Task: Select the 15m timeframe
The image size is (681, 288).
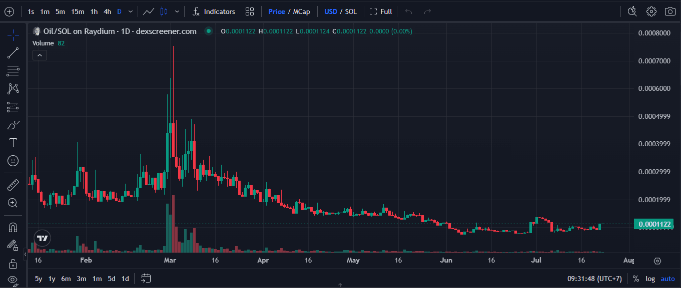Action: pos(78,11)
